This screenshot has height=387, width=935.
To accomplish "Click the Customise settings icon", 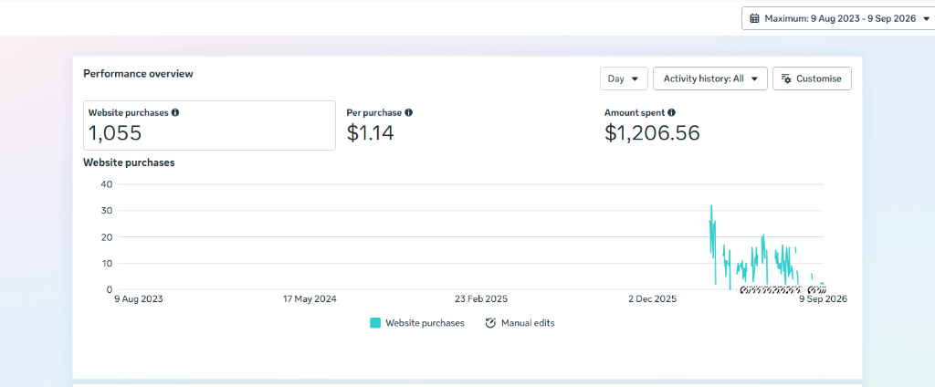I will click(x=786, y=78).
